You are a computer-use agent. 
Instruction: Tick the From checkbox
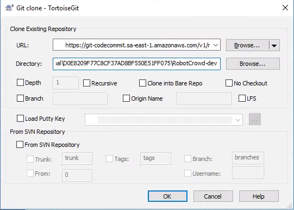(x=30, y=174)
